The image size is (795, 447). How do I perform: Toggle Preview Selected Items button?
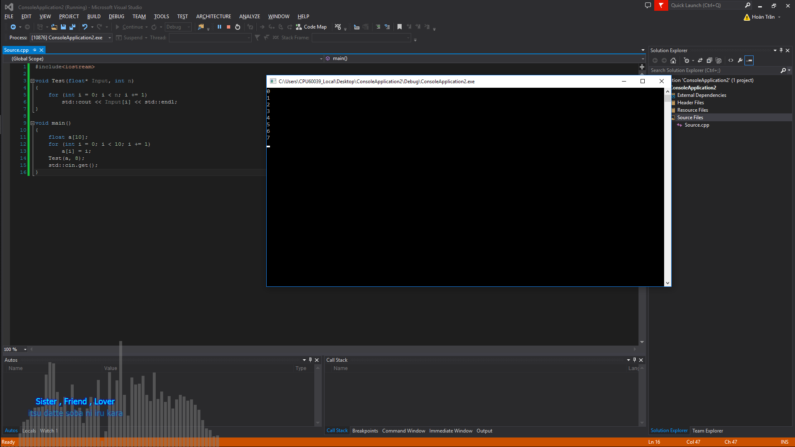[x=749, y=60]
